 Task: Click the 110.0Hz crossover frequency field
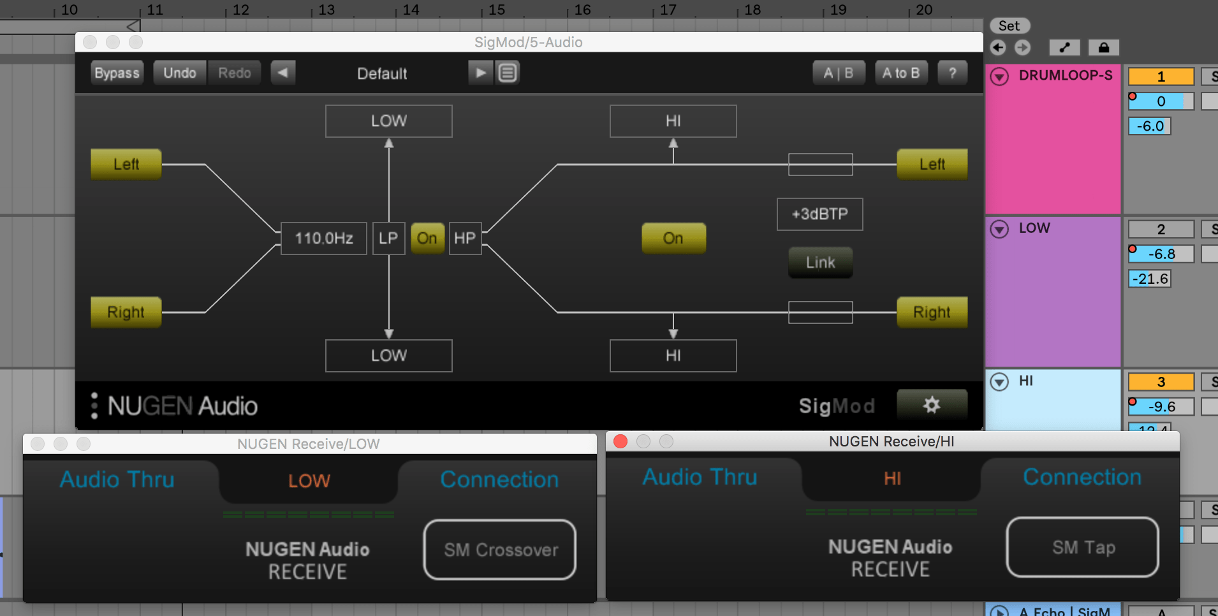[324, 238]
